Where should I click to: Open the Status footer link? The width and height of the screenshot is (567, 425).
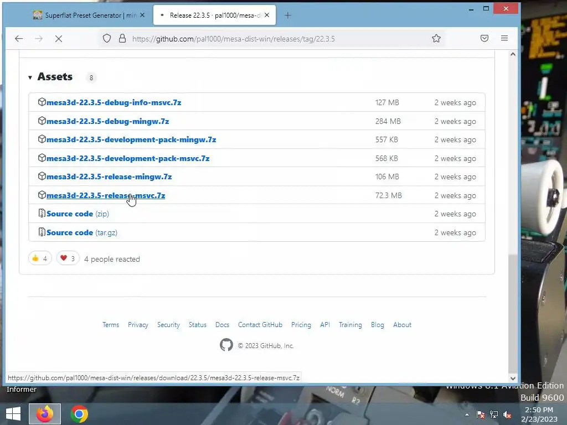click(198, 324)
